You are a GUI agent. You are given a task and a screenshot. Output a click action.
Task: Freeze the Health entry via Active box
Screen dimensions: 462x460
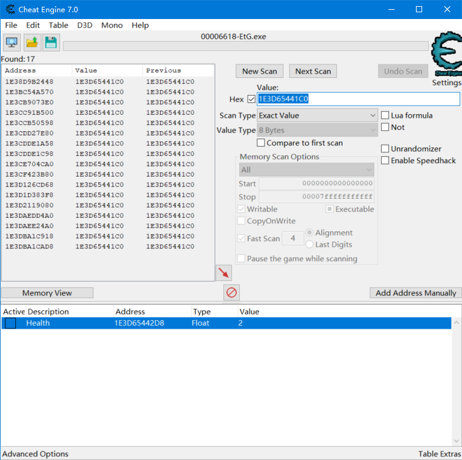10,323
